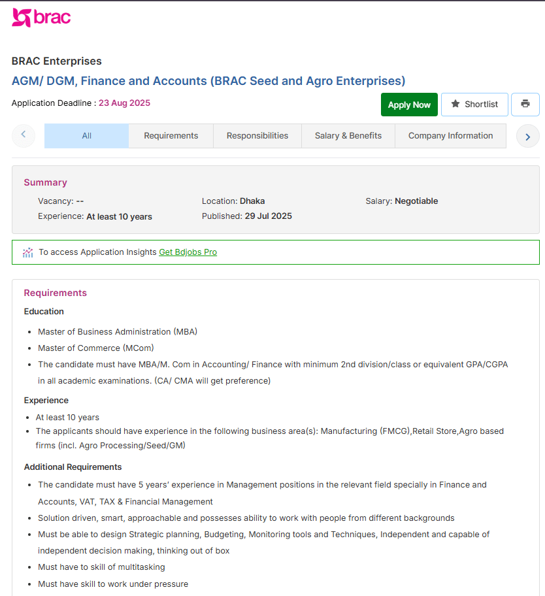This screenshot has width=545, height=596.
Task: Click the left arrow of tab carousel
Action: 24,135
